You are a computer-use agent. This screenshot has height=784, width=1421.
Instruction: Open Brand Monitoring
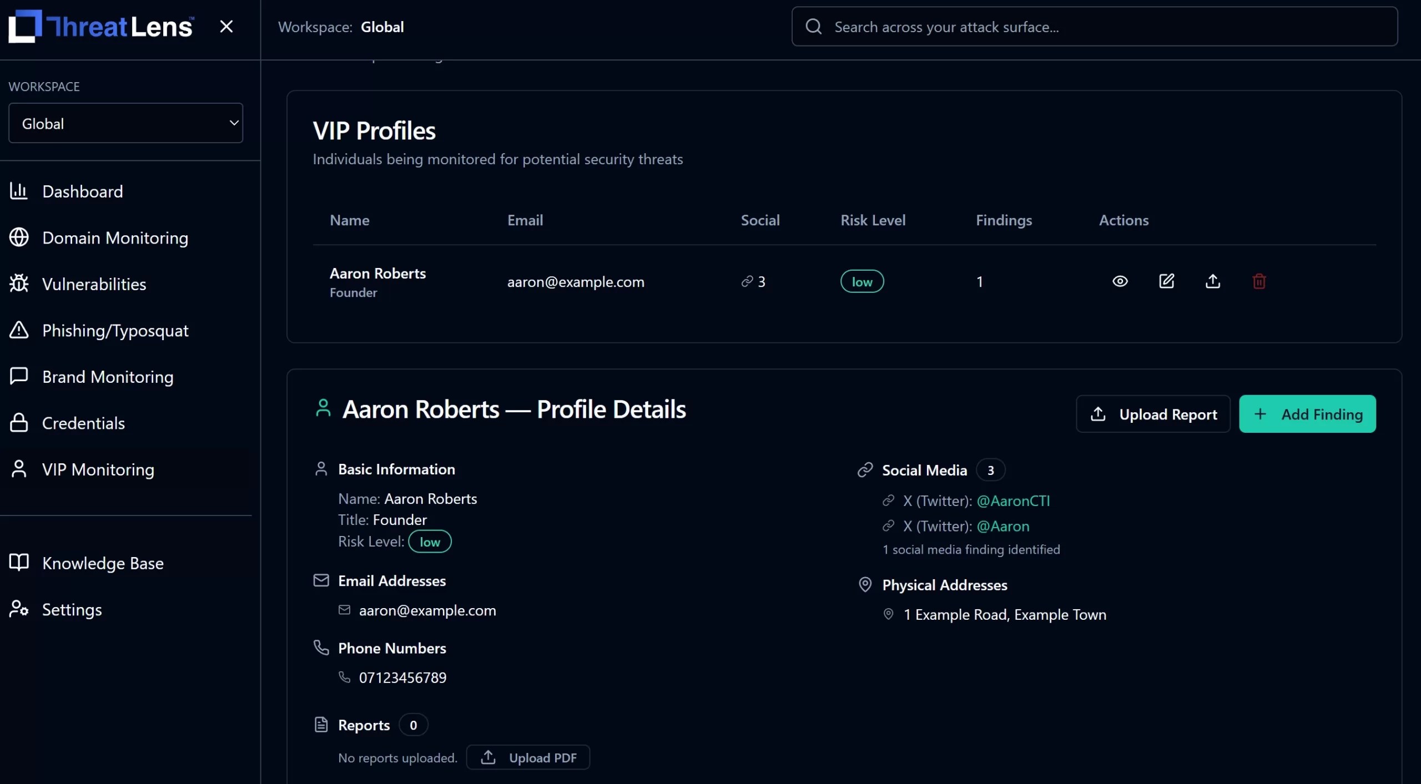click(108, 377)
